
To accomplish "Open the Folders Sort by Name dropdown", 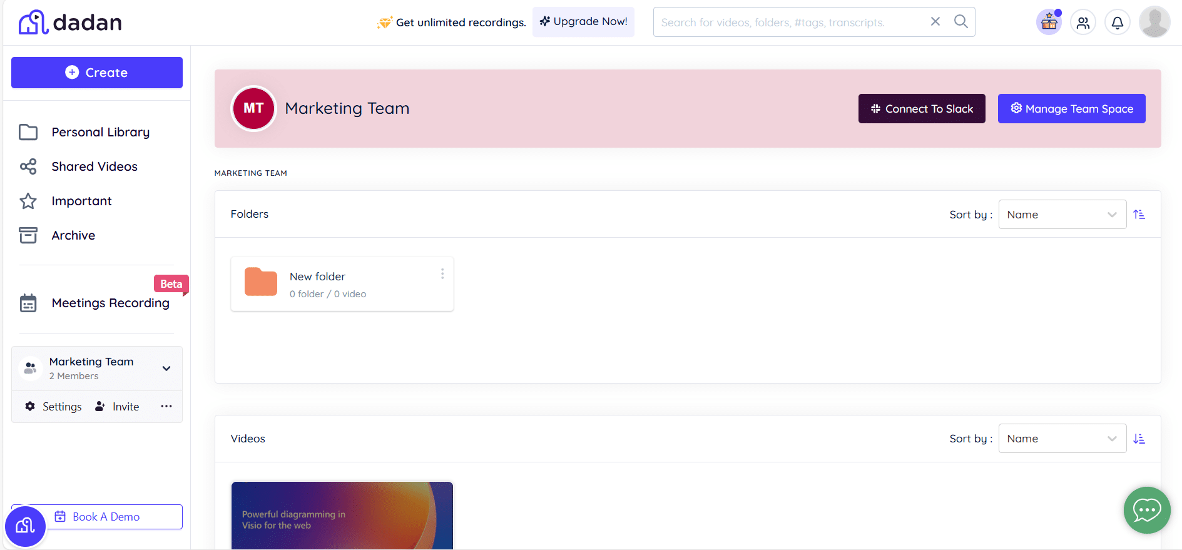I will tap(1062, 215).
